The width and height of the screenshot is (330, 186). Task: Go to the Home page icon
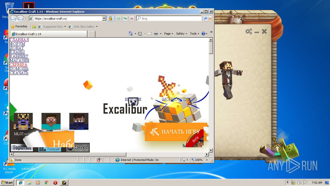[x=131, y=34]
